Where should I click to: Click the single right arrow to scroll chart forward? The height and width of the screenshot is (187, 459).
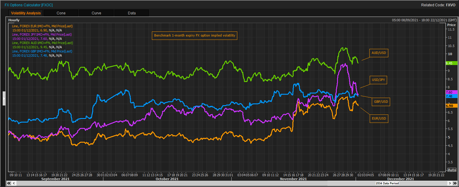(x=450, y=183)
